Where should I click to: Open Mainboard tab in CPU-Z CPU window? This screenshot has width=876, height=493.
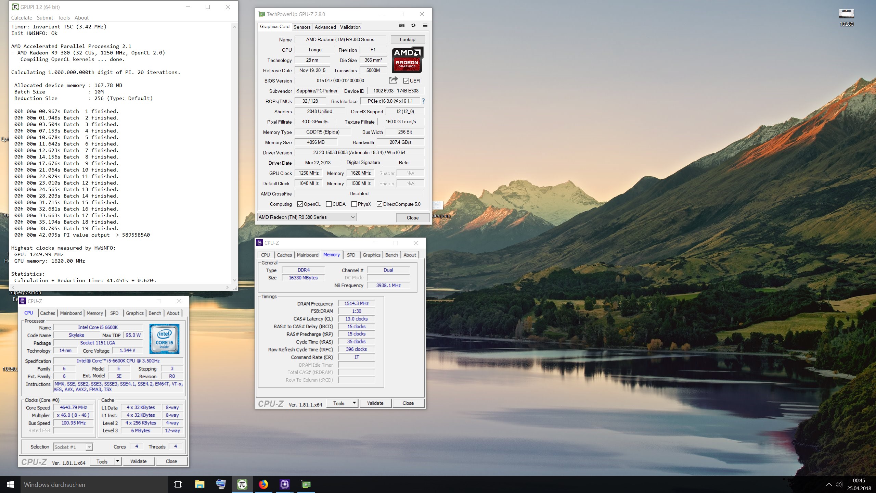tap(71, 313)
